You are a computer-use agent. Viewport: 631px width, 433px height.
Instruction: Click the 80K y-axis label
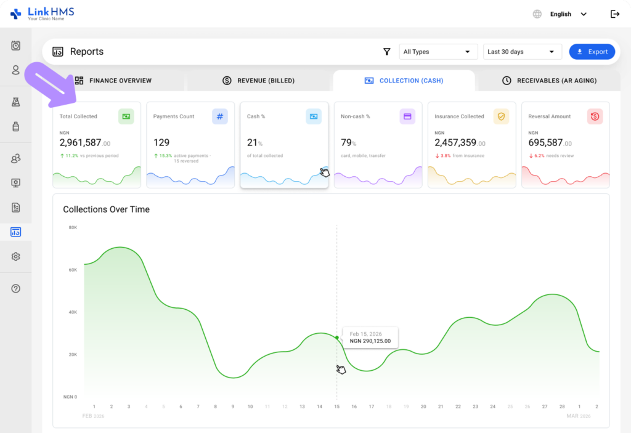point(73,227)
